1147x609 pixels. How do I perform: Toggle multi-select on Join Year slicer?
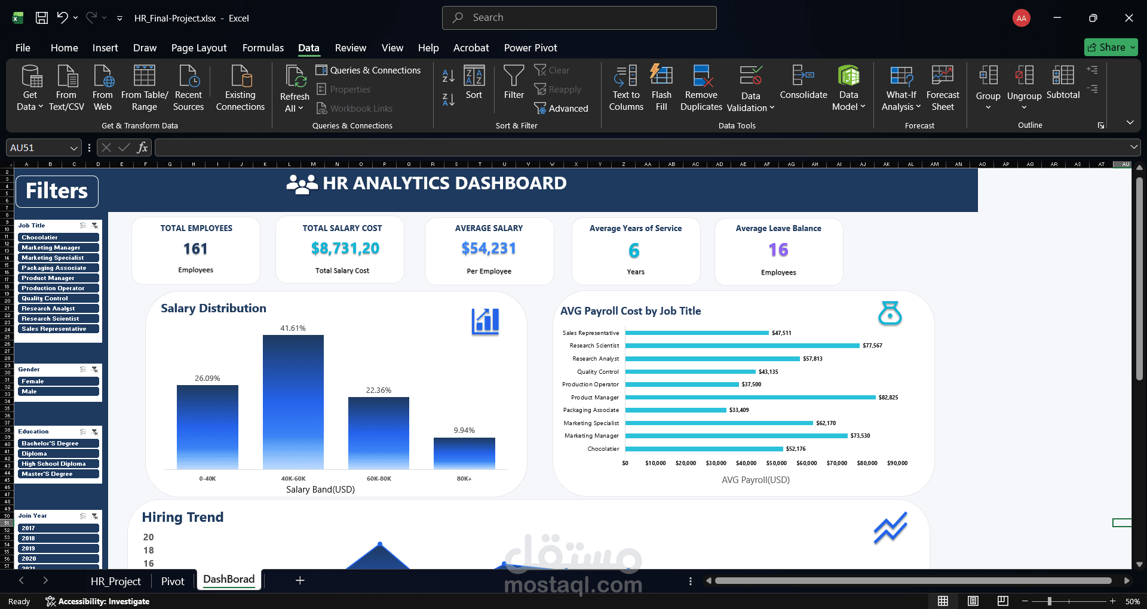[83, 516]
